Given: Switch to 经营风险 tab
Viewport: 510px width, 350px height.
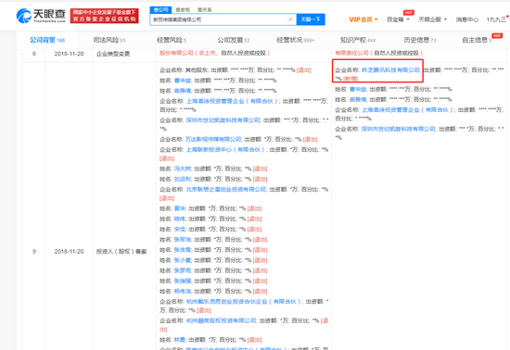Looking at the screenshot, I should pyautogui.click(x=172, y=40).
